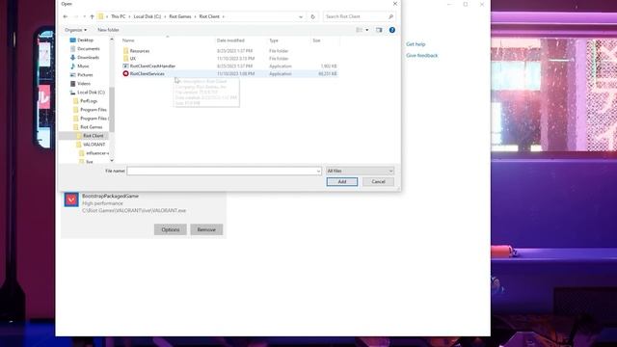Open dialog help button

pos(392,30)
